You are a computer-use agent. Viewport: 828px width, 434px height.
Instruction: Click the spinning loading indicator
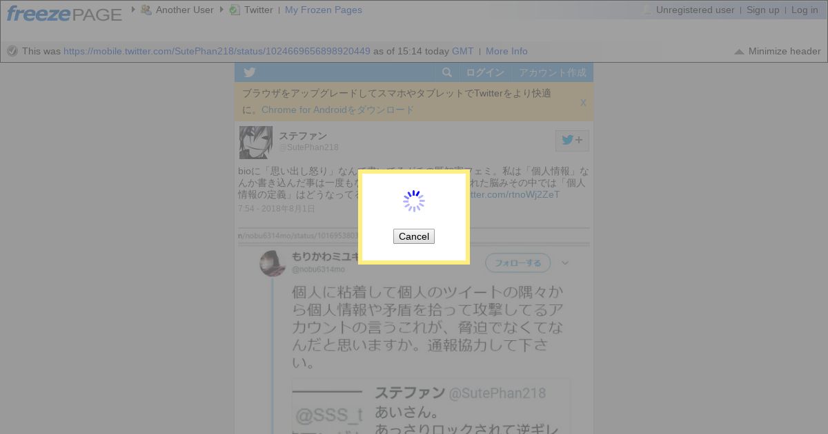pyautogui.click(x=414, y=201)
